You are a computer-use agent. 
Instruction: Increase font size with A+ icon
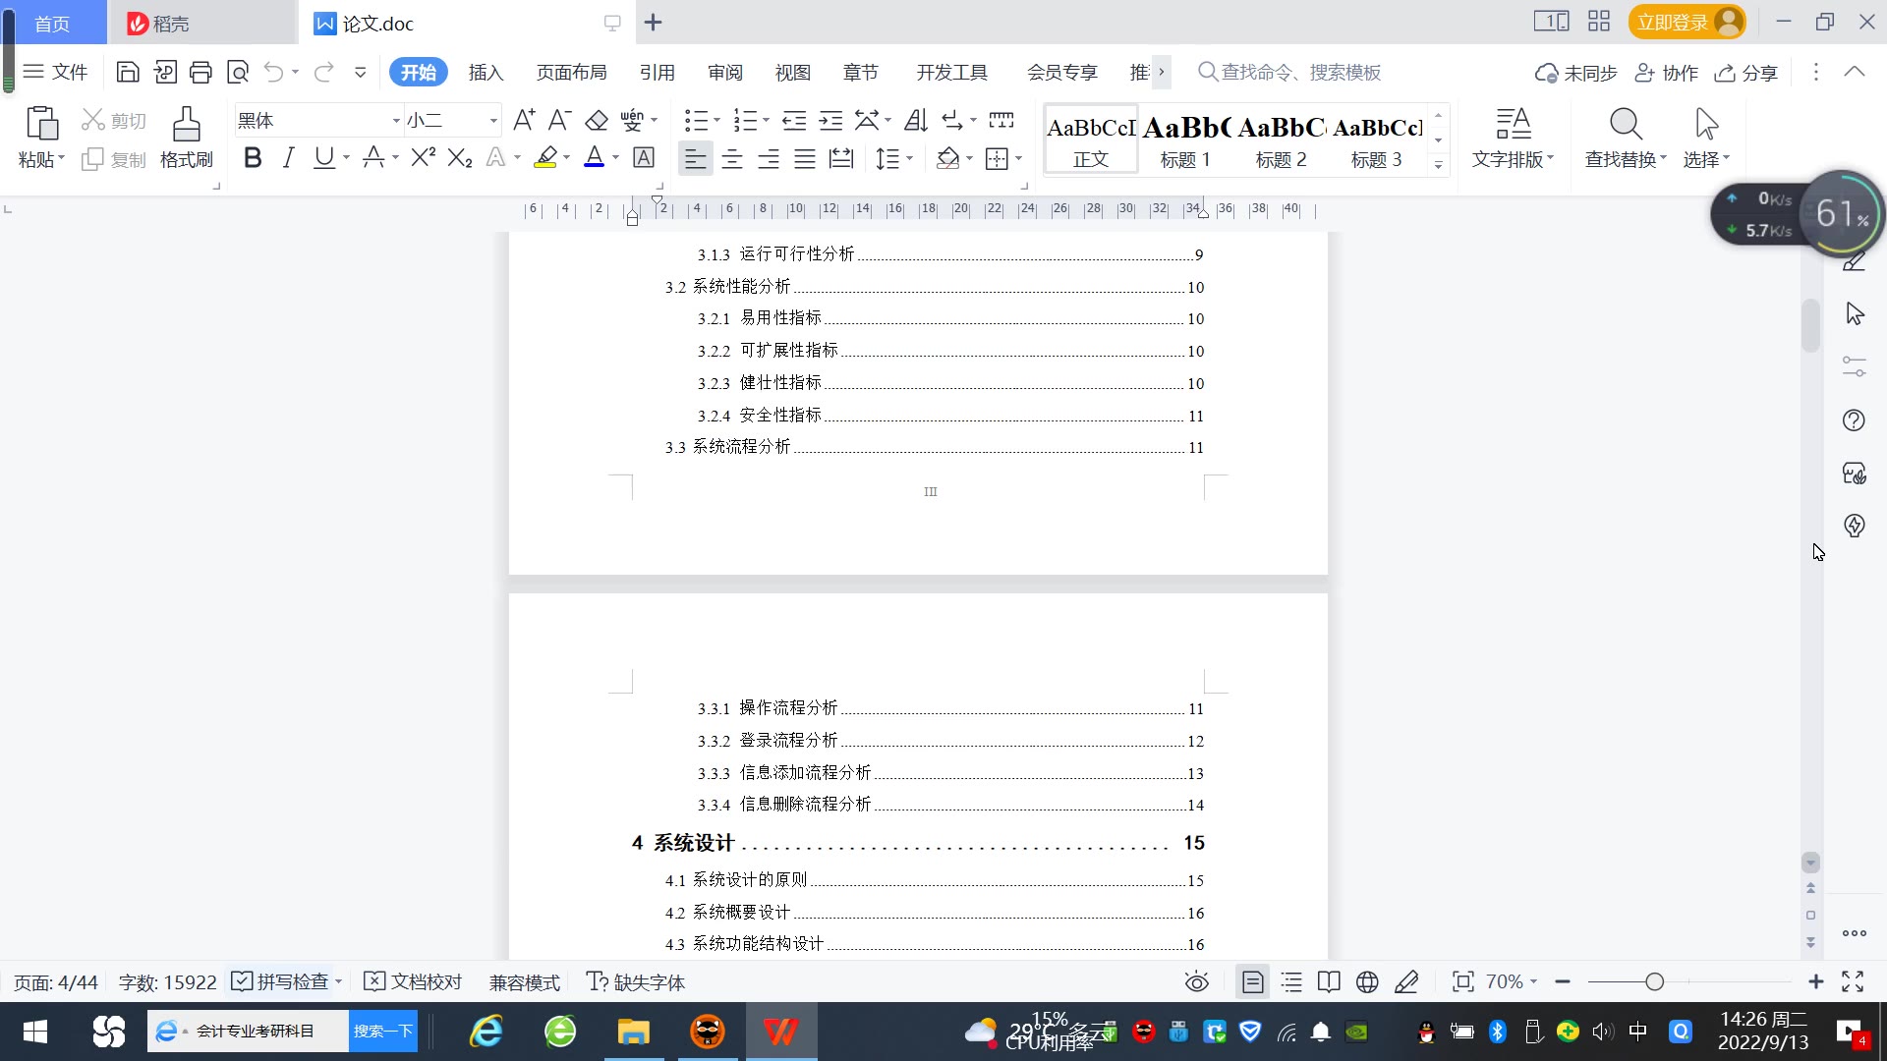point(524,120)
